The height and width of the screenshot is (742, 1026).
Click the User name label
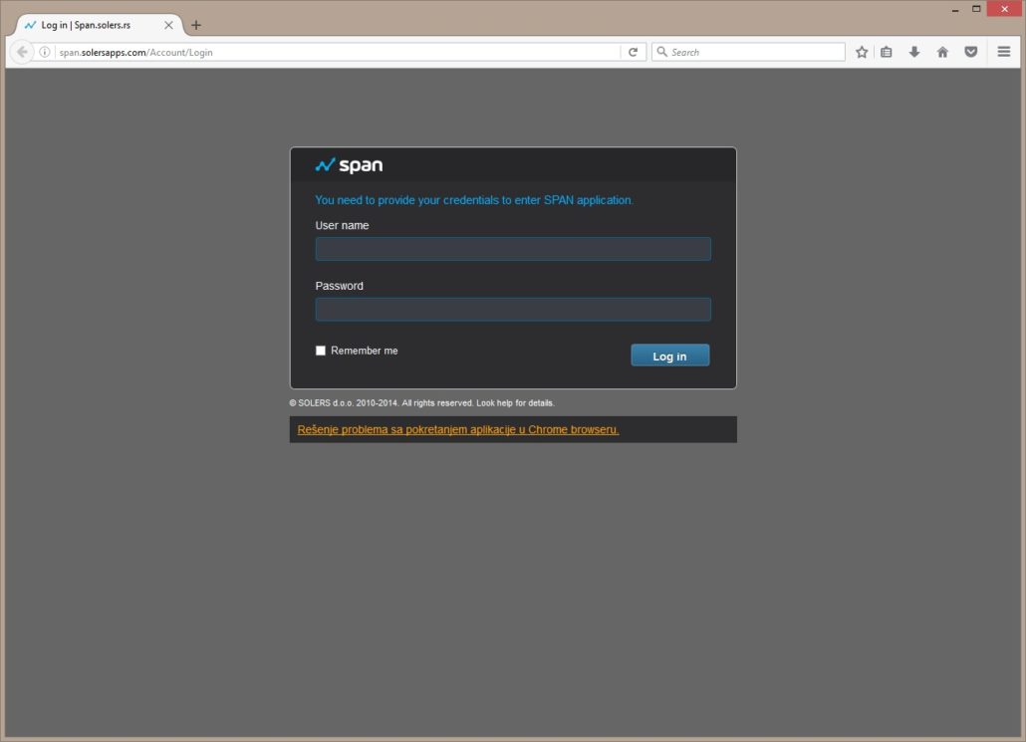[x=343, y=225]
